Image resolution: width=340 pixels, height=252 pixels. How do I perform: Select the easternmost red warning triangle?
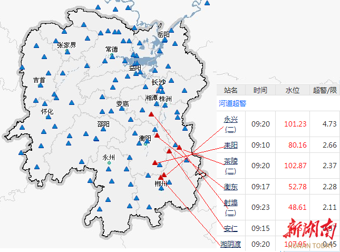(x=179, y=147)
